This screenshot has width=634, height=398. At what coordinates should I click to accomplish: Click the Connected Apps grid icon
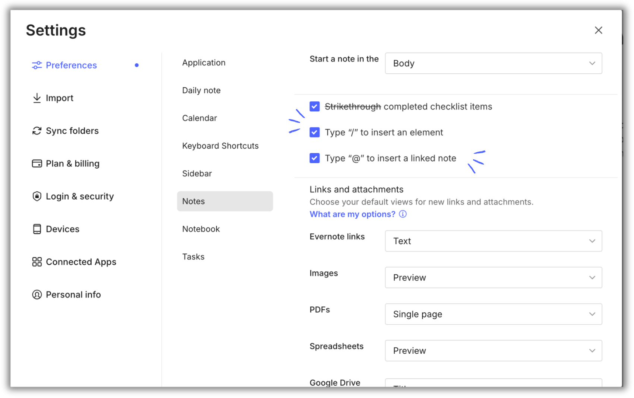tap(37, 262)
